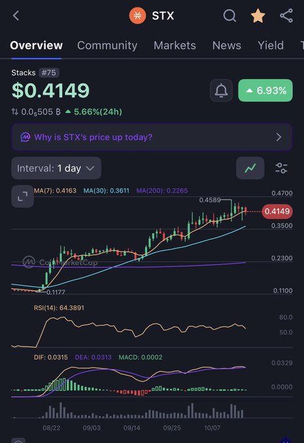Open chart indicator settings sliders icon

click(281, 168)
